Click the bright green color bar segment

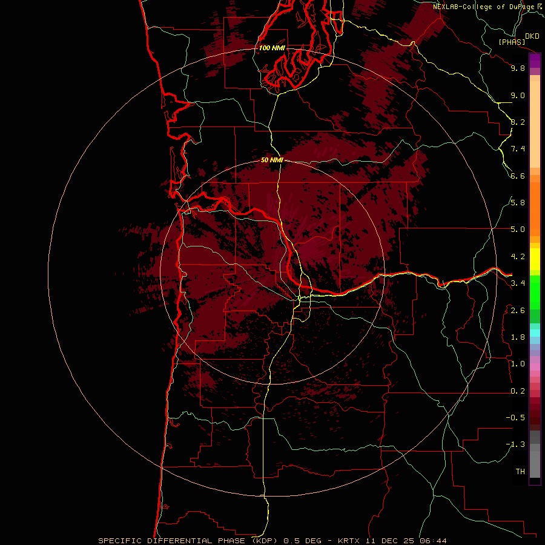click(x=535, y=292)
